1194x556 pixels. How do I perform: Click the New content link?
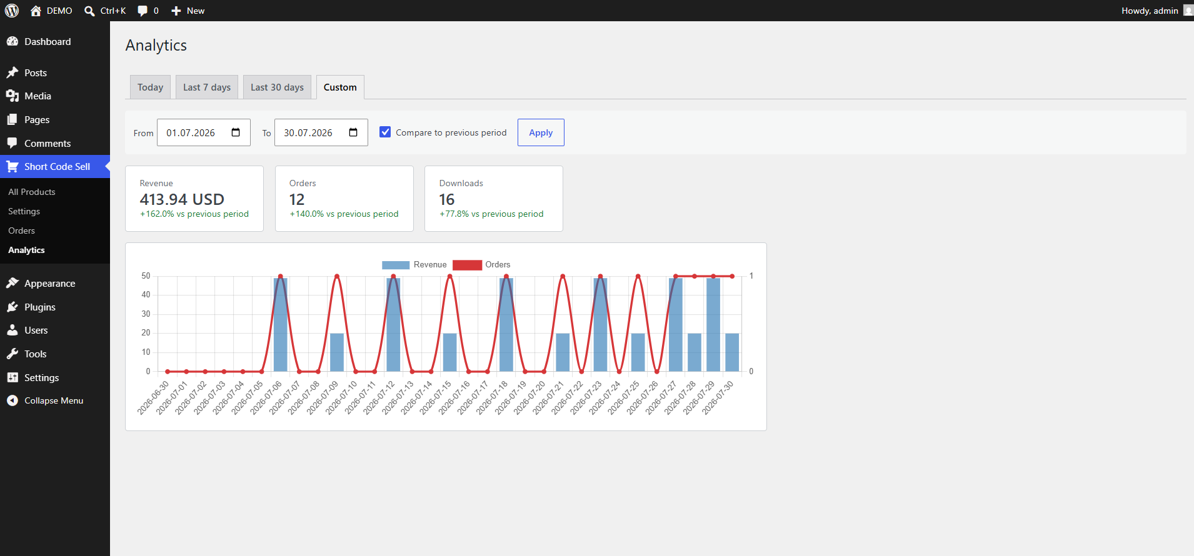pos(196,11)
